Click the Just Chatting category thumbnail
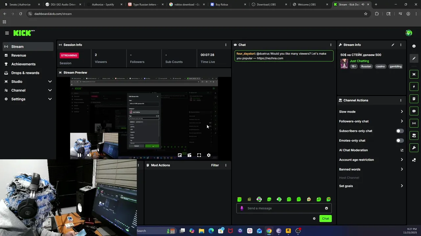This screenshot has width=421, height=236. pyautogui.click(x=344, y=64)
